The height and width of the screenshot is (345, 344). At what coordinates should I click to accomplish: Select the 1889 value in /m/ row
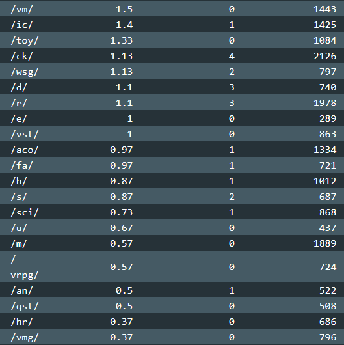point(325,244)
